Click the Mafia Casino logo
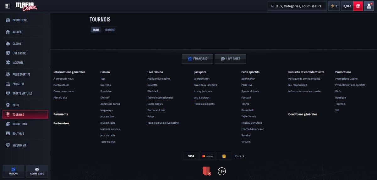 coord(26,6)
